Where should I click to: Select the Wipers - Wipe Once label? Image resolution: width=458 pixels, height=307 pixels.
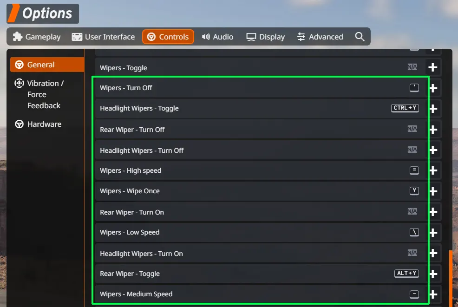click(x=130, y=191)
